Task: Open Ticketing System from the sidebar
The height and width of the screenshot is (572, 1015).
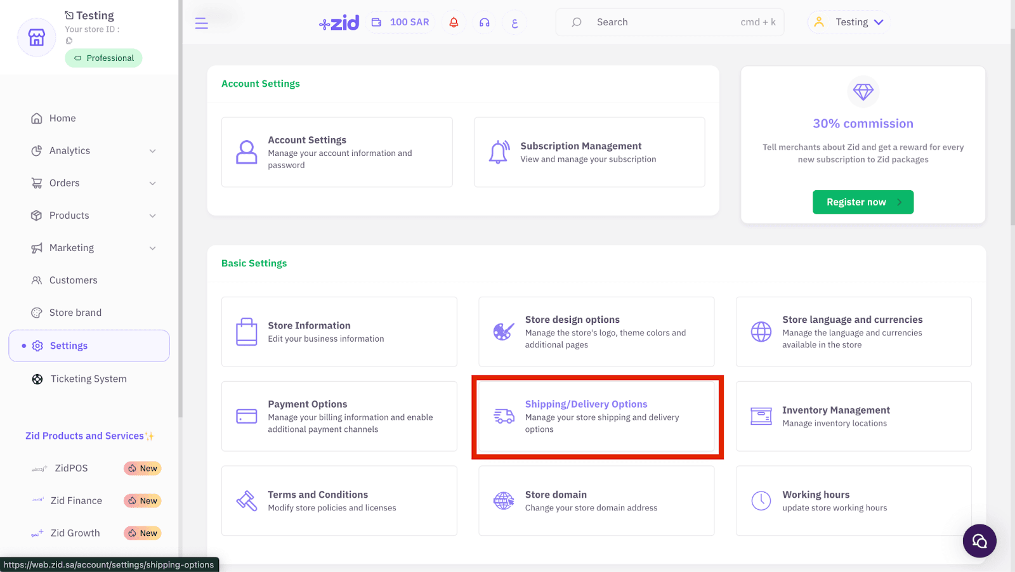Action: [x=88, y=379]
